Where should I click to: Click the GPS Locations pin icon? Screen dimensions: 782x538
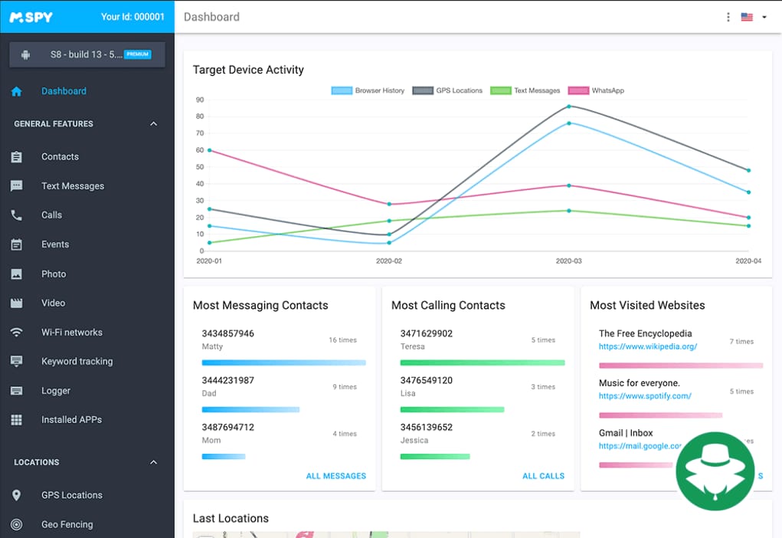click(16, 495)
